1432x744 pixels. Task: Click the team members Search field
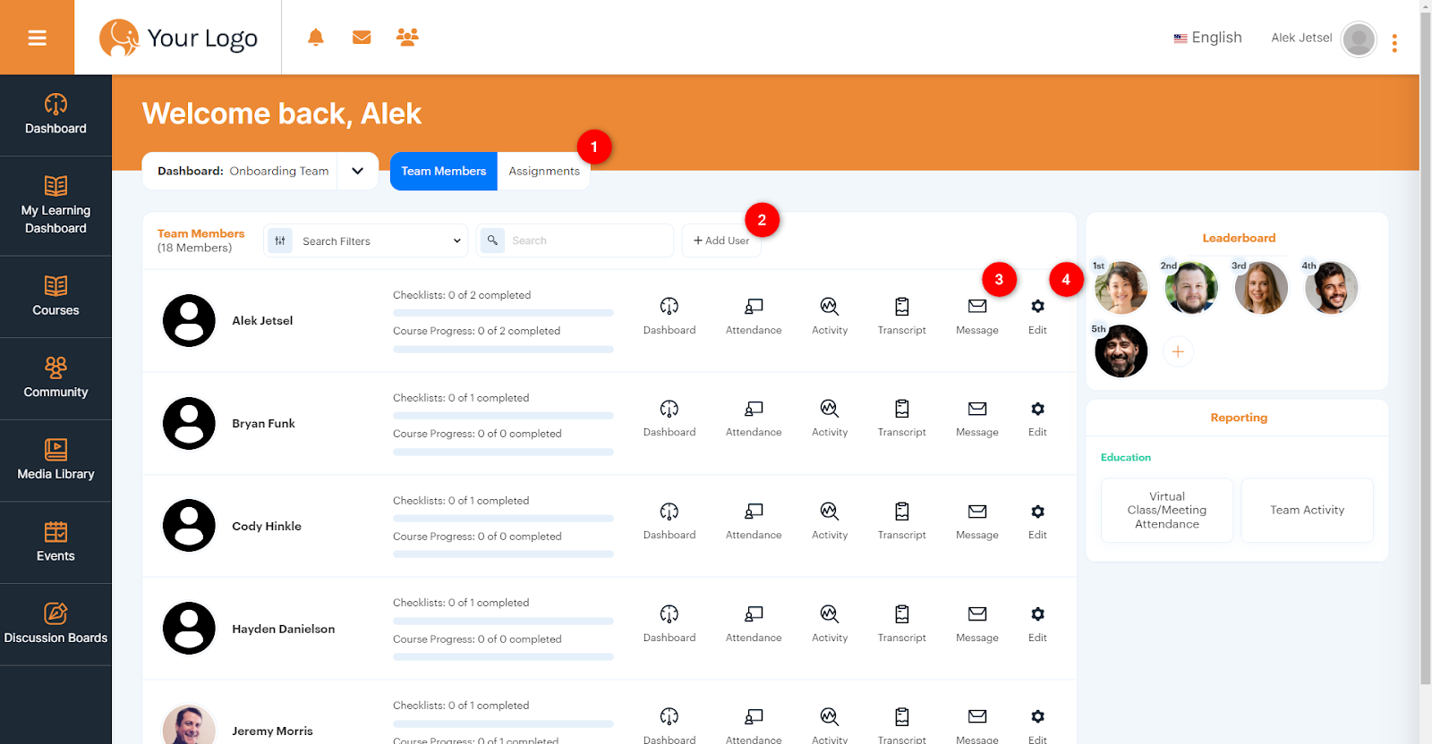pyautogui.click(x=586, y=241)
